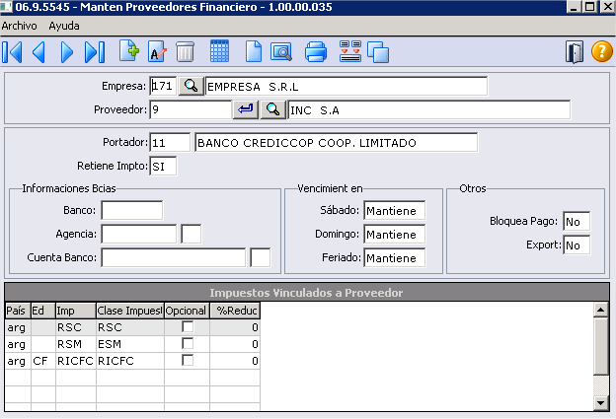Click the Export field

click(x=577, y=244)
